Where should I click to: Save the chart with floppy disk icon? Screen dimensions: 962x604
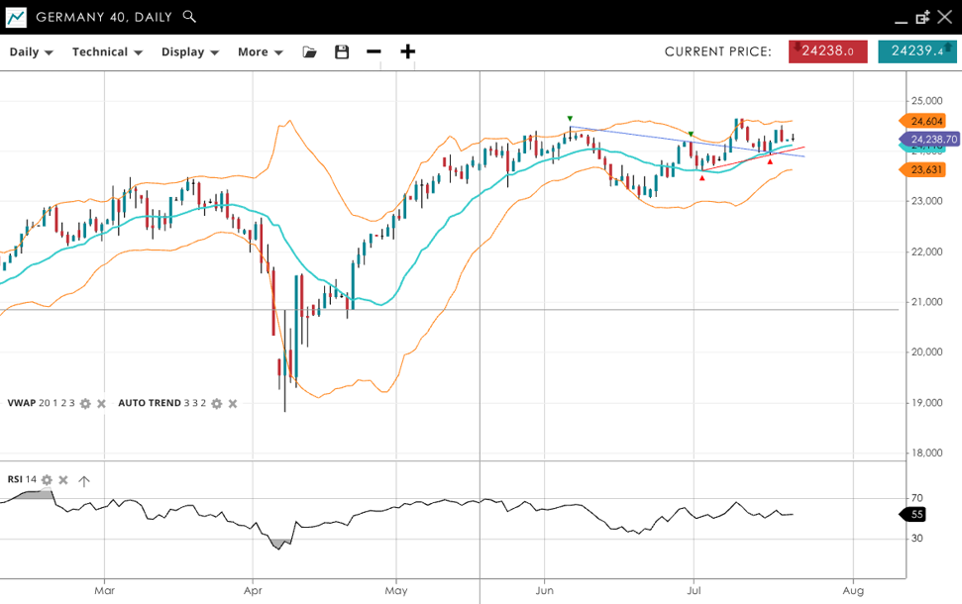point(342,51)
